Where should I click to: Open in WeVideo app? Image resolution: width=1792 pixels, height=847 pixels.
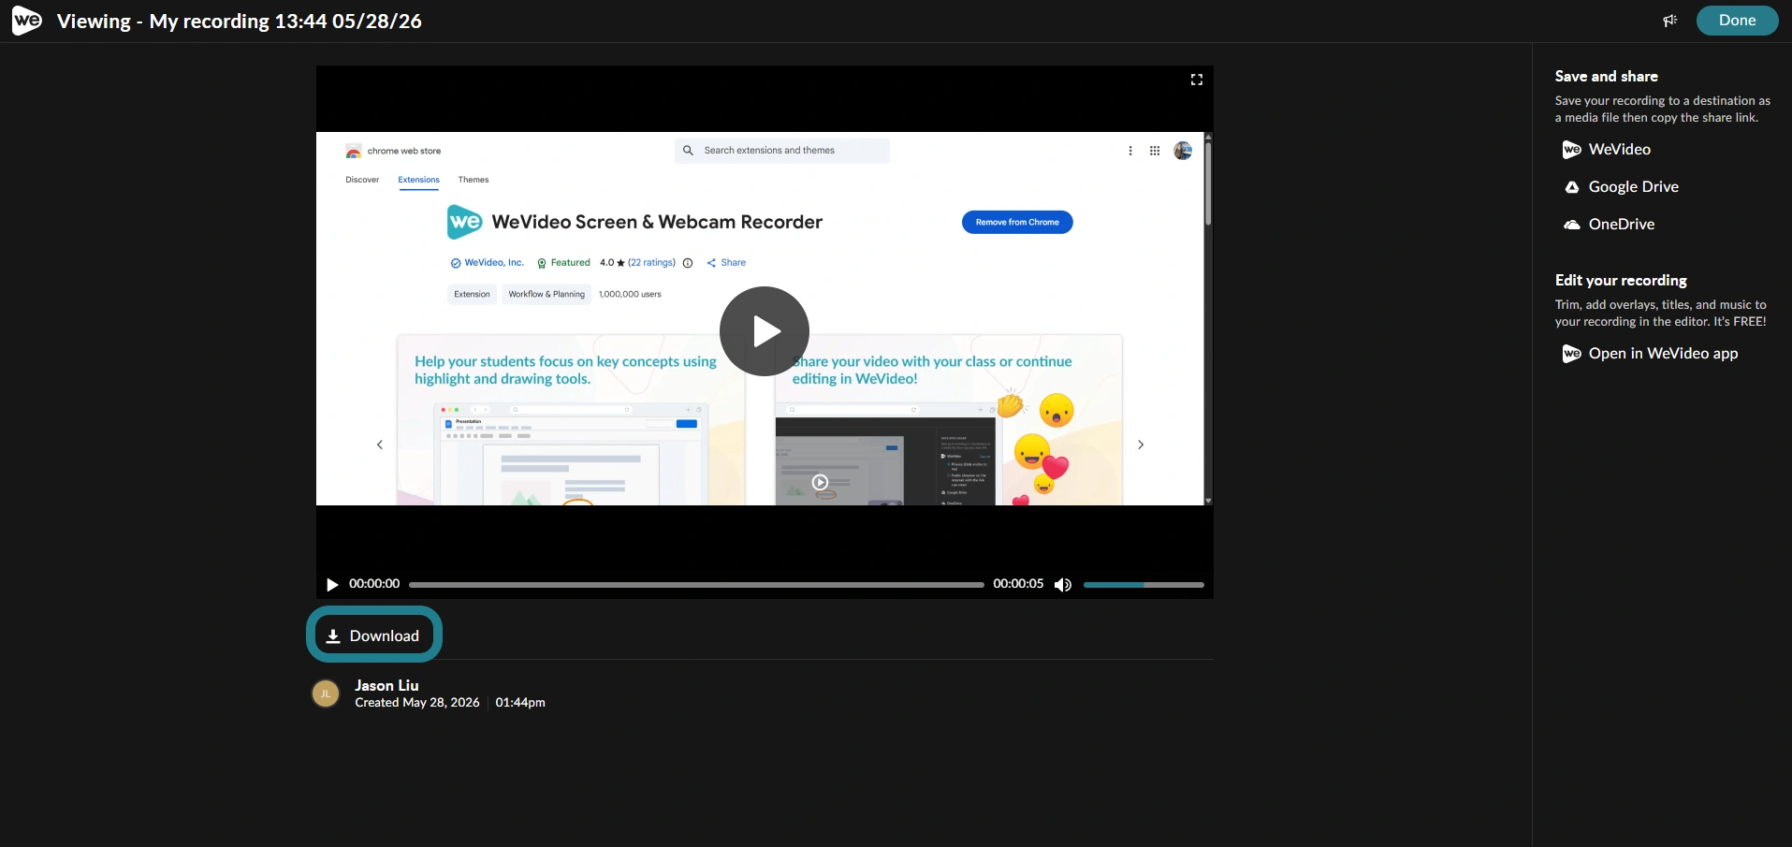pos(1651,354)
